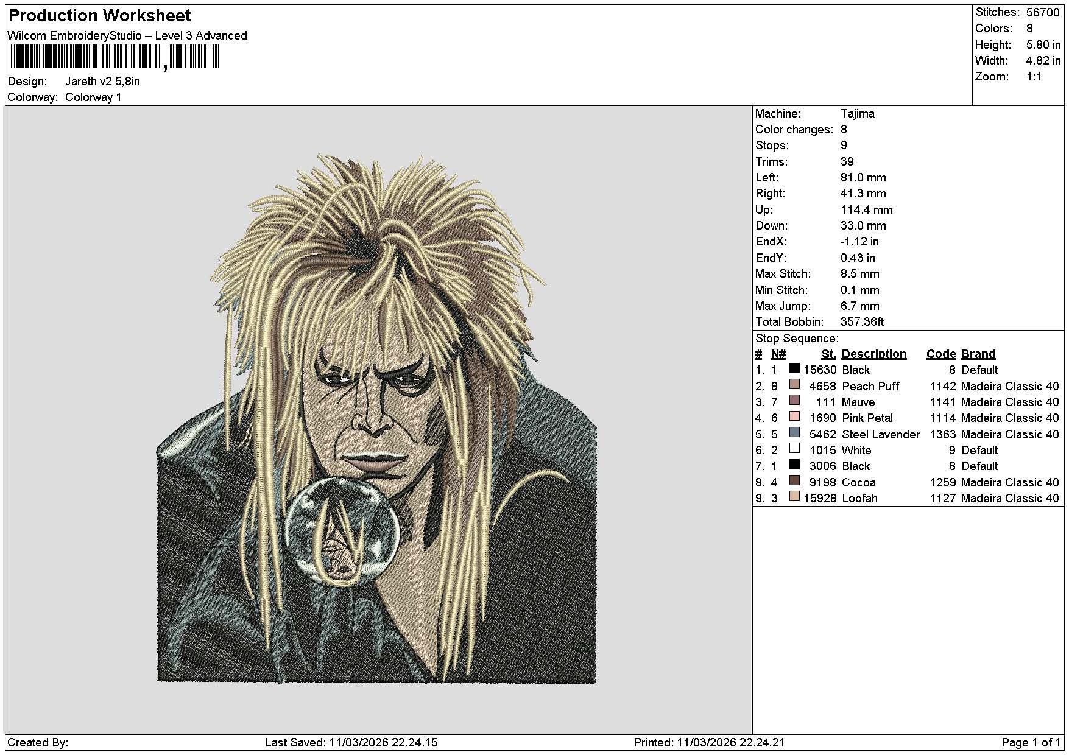Click the design name 'Jareth v2 5,8in'
The width and height of the screenshot is (1069, 755).
point(102,82)
